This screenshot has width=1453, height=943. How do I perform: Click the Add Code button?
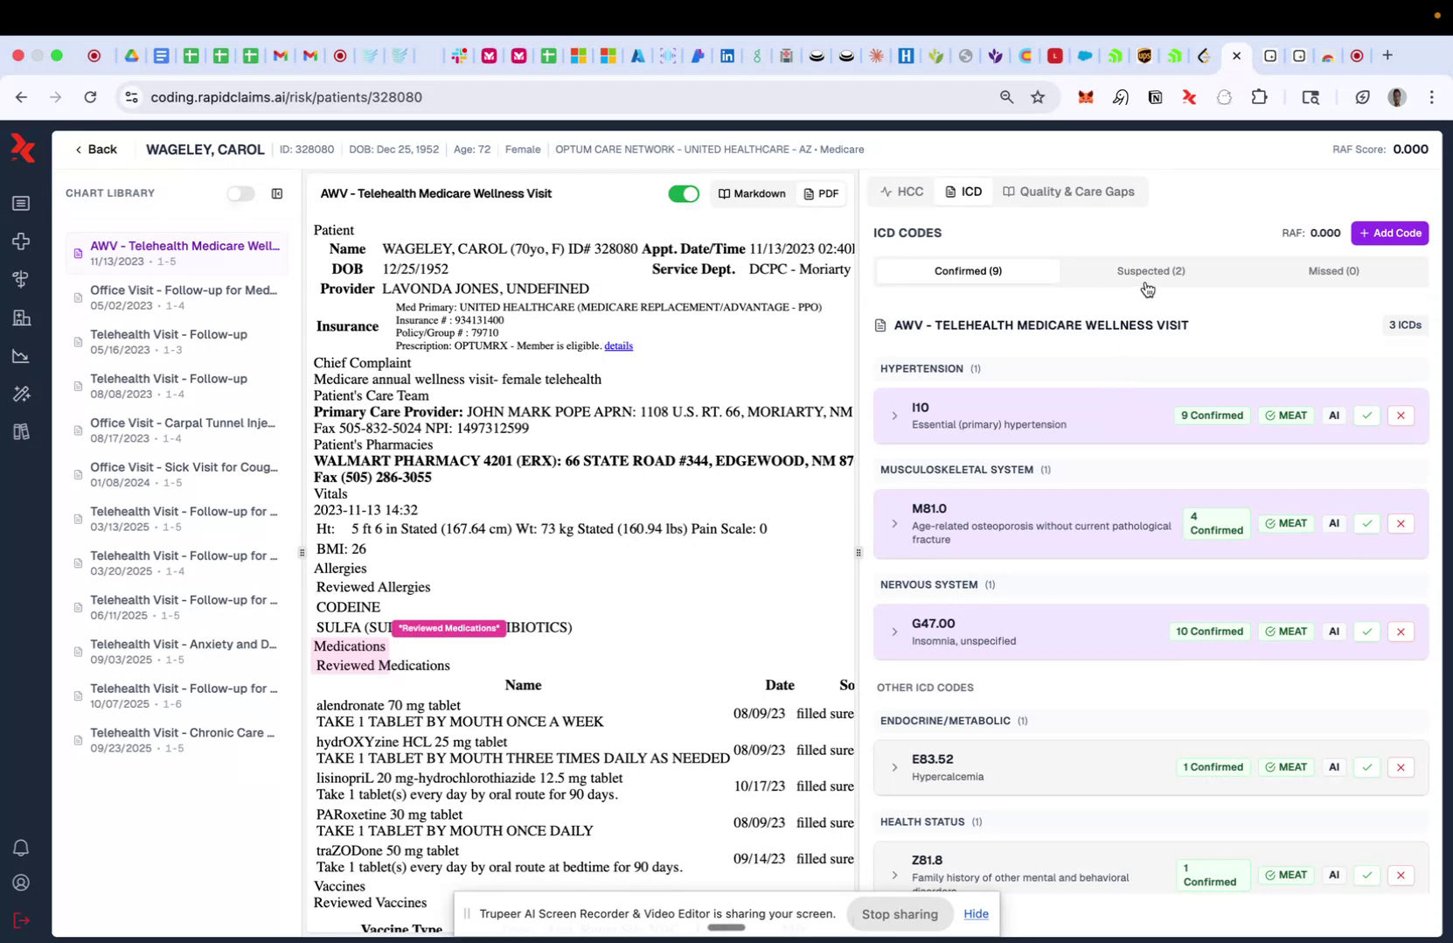1389,233
